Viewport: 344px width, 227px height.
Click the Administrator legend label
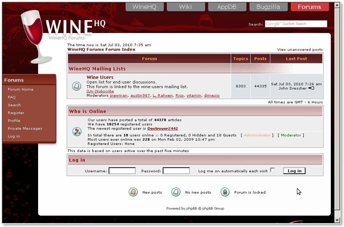click(x=257, y=135)
